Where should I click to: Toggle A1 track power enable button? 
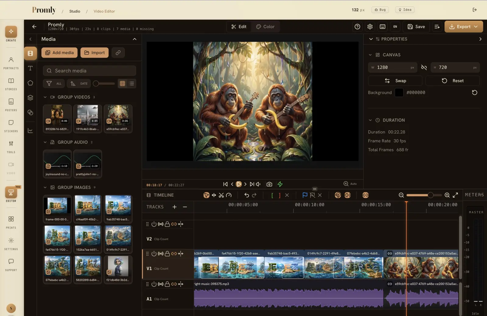154,284
